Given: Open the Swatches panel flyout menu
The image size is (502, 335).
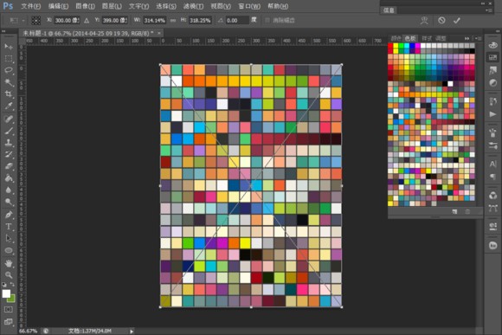Looking at the screenshot, I should 479,38.
